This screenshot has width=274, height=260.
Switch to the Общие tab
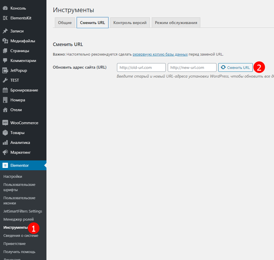[x=65, y=23]
